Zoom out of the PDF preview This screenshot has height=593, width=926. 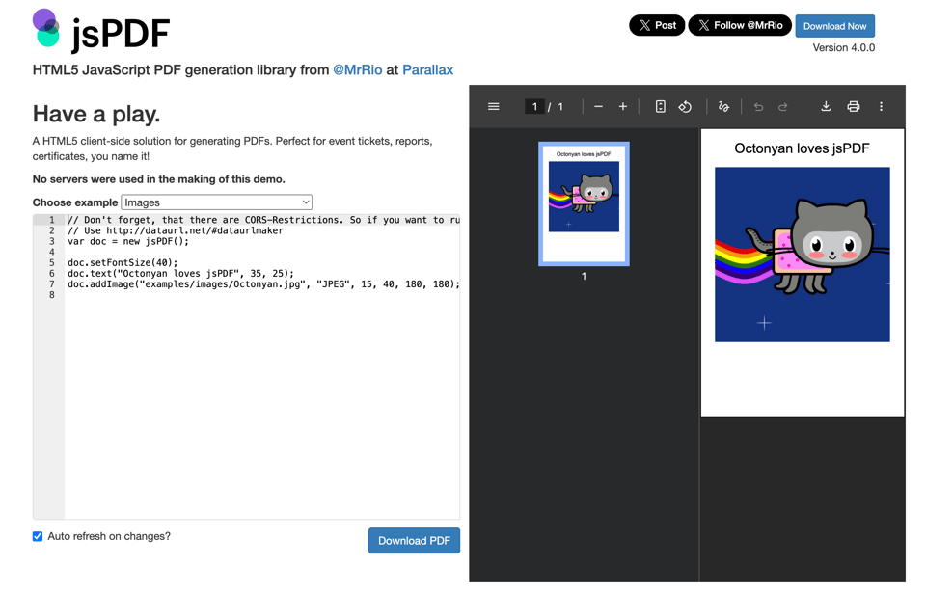[598, 106]
